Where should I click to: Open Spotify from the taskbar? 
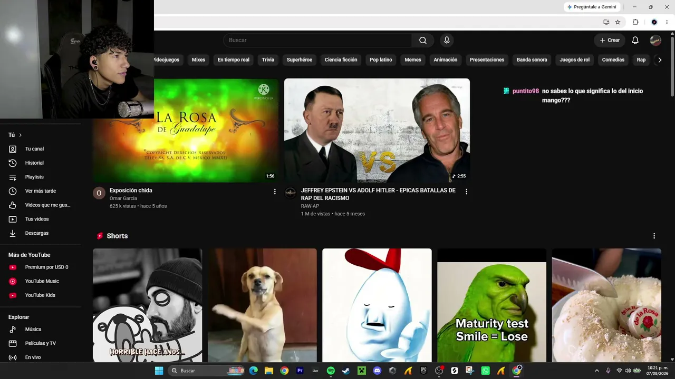[331, 371]
